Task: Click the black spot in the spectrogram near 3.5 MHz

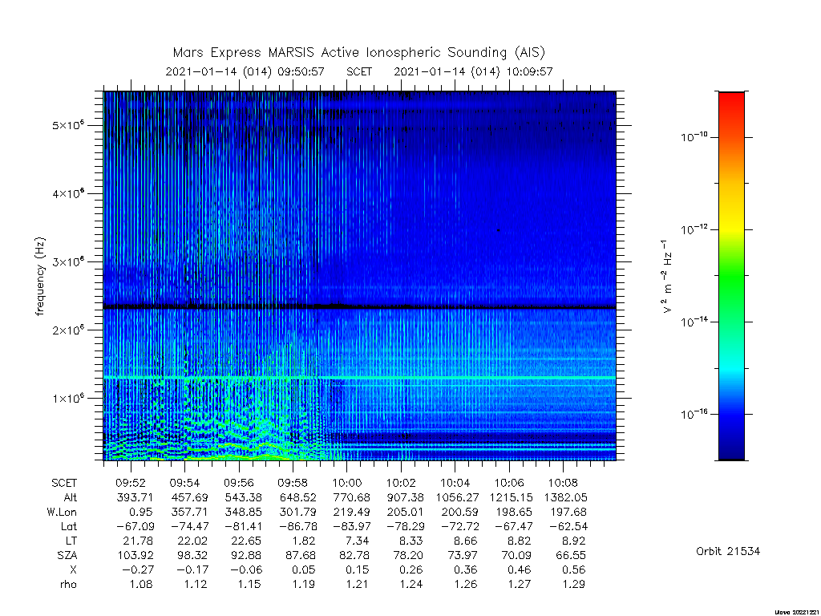Action: [498, 230]
